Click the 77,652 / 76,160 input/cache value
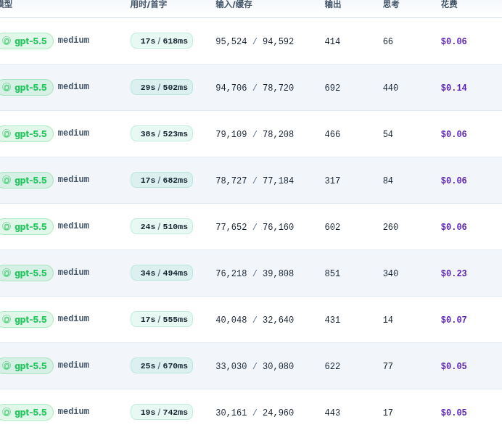Image resolution: width=502 pixels, height=430 pixels. (x=255, y=227)
